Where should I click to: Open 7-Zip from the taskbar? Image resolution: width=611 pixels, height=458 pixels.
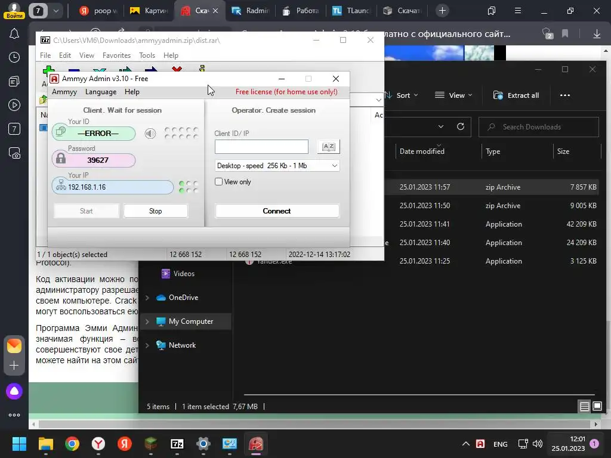(x=177, y=444)
